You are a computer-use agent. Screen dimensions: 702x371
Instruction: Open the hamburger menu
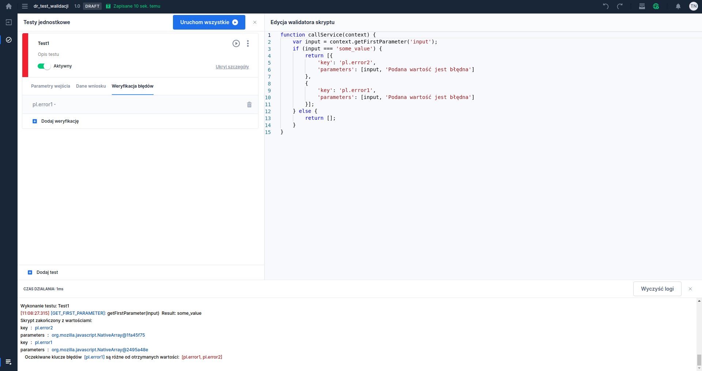[x=25, y=6]
